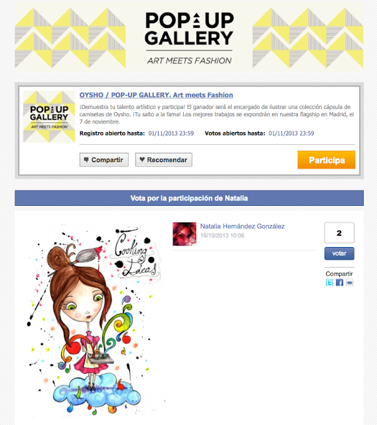
Task: Open the Cooking Ideas illustration
Action: (x=93, y=319)
